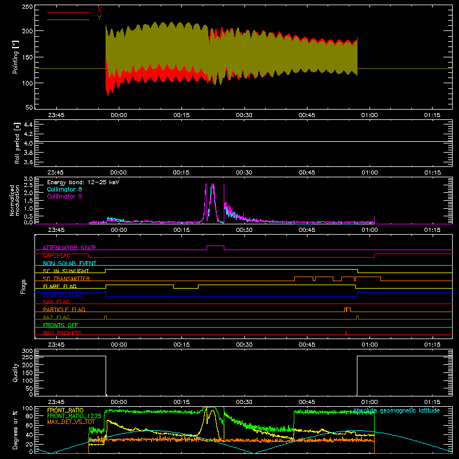The height and width of the screenshot is (459, 459).
Task: Select the 'Collimator 9' legend entry
Action: [x=64, y=196]
